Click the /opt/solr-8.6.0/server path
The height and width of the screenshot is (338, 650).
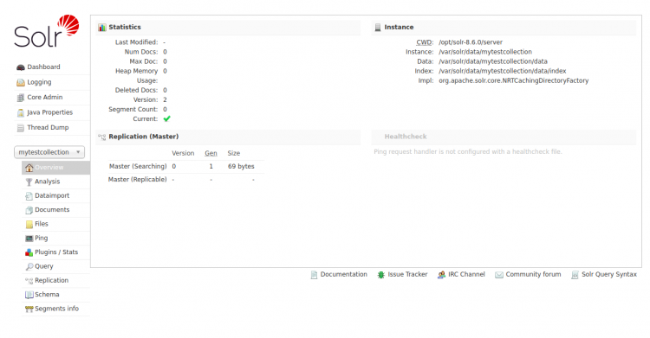[x=471, y=42]
